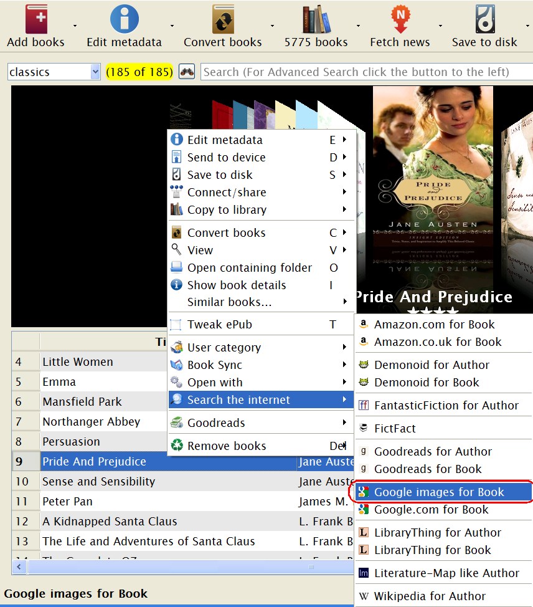Click the Goodreads menu icon
533x607 pixels.
(x=177, y=423)
